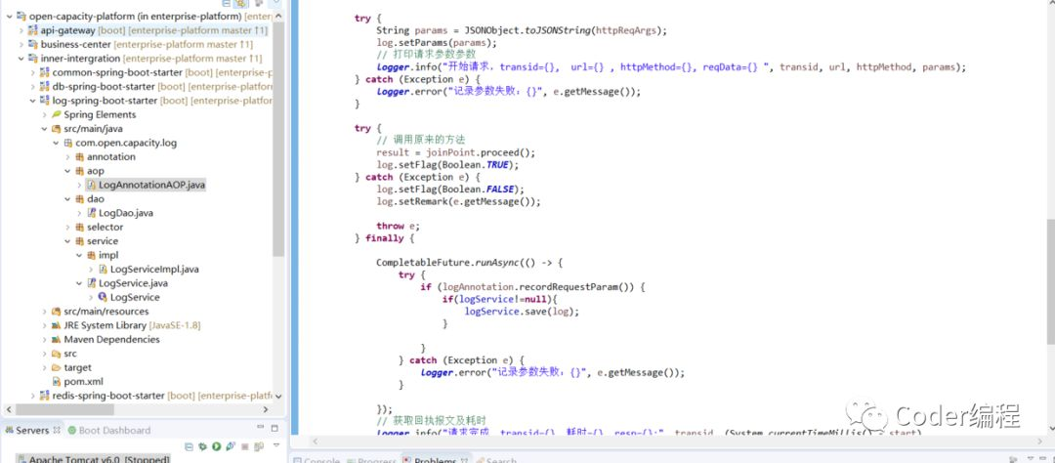Click the target folder icon
The image size is (1055, 463).
pyautogui.click(x=57, y=368)
